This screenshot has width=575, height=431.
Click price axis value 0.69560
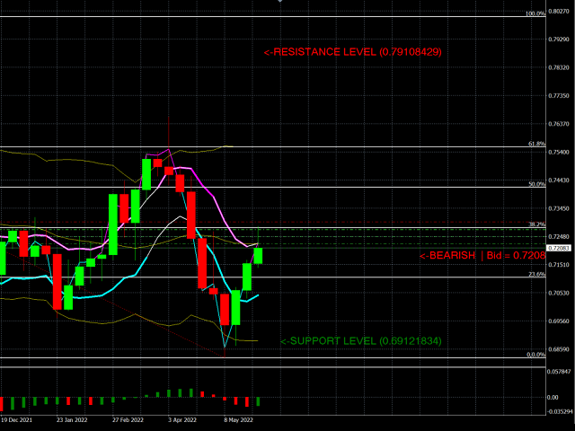coord(559,321)
